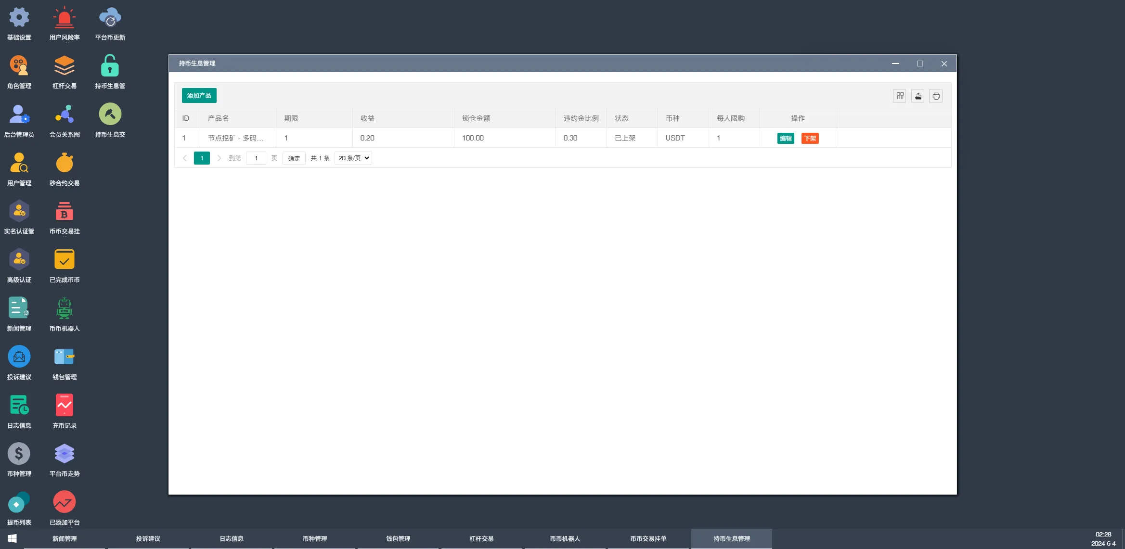Click the print icon in table toolbar
The width and height of the screenshot is (1125, 549).
936,96
